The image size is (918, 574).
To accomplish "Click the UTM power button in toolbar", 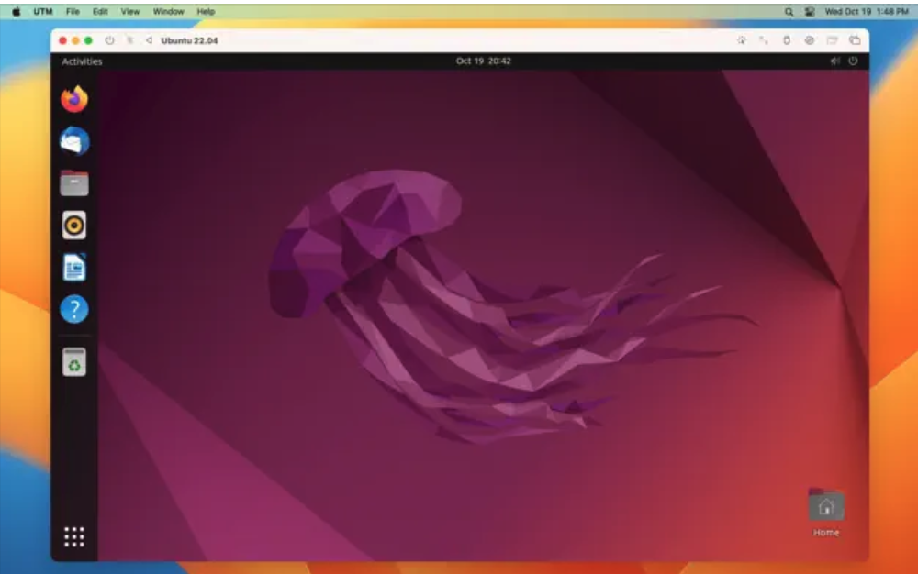I will point(110,40).
